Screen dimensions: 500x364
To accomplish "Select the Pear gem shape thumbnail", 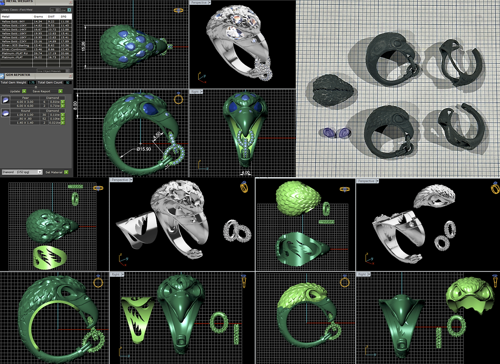I will [6, 100].
